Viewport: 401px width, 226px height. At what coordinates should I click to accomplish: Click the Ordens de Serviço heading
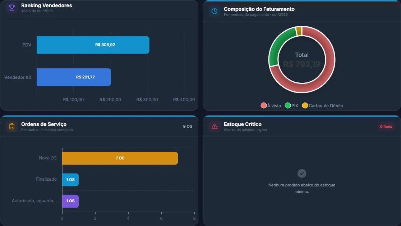click(44, 124)
